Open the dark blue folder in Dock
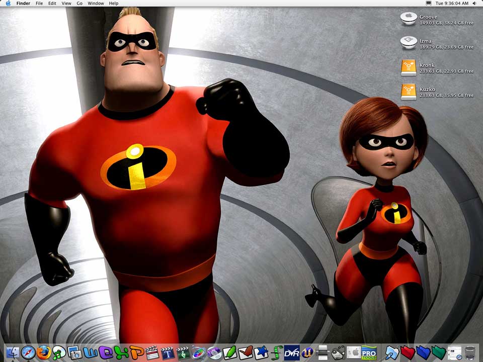Viewport: 483px width, 362px height. point(423,352)
